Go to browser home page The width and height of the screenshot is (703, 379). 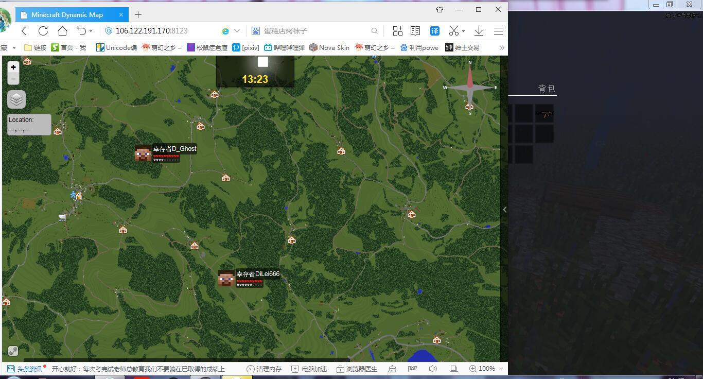[62, 31]
